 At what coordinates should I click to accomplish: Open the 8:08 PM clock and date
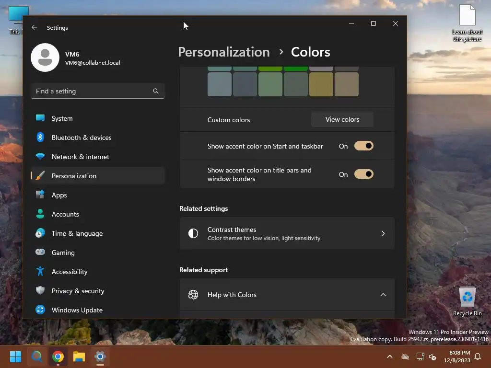[457, 356]
